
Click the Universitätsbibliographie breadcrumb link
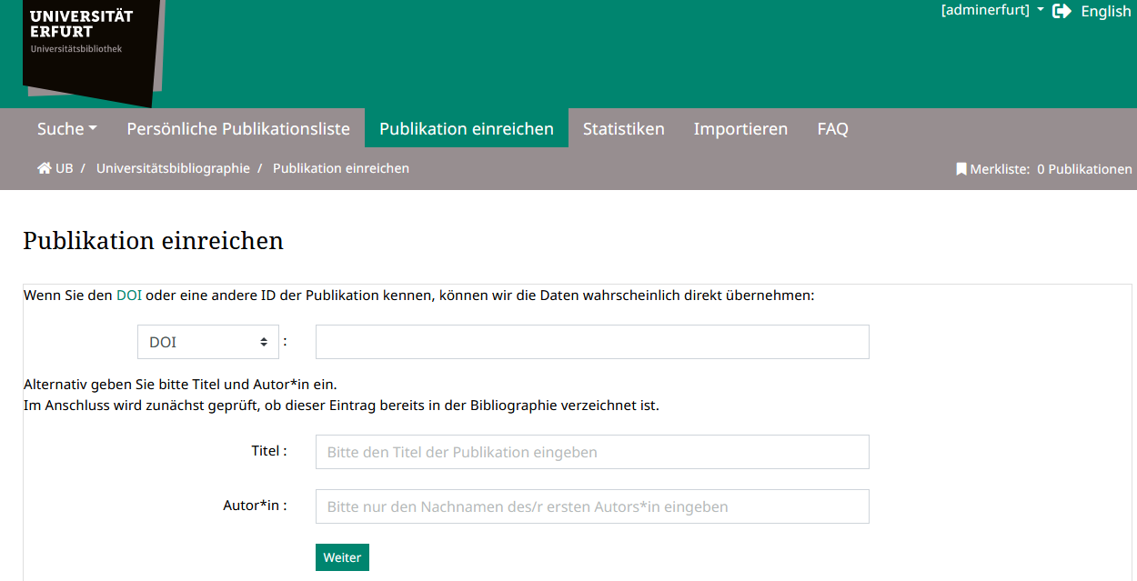tap(173, 168)
